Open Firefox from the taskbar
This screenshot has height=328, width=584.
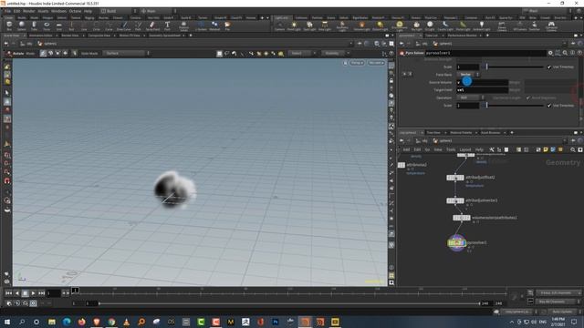point(81,322)
